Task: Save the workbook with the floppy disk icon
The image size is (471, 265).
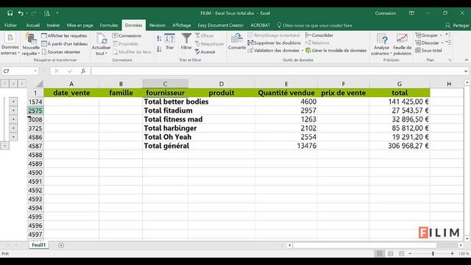Action: (10, 13)
